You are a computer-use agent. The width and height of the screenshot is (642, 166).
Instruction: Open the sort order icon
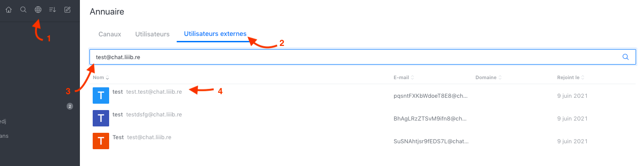(53, 10)
